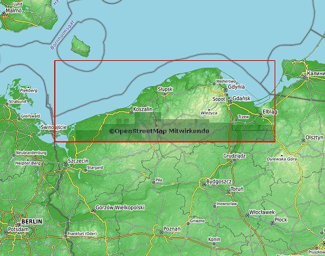Click the BERLIN map label
This screenshot has height=256, width=325.
30,221
